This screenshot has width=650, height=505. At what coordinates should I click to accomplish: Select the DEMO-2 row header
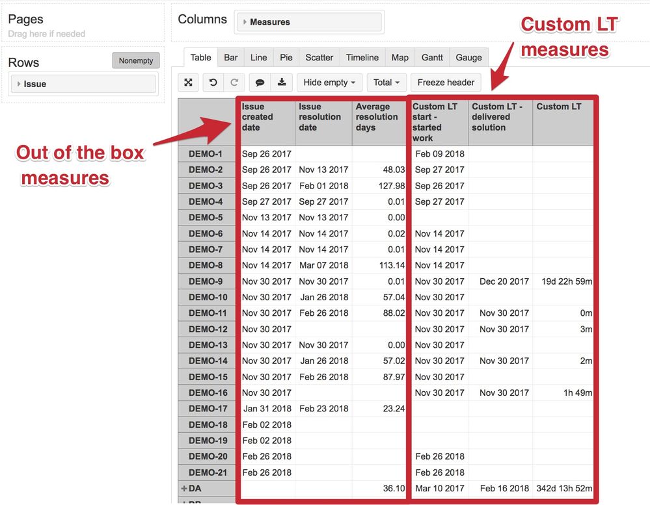pyautogui.click(x=206, y=170)
